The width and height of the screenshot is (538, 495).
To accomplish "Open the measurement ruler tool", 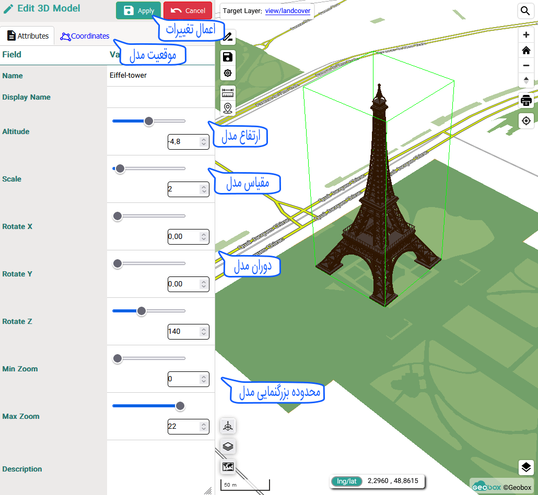I will [x=228, y=93].
